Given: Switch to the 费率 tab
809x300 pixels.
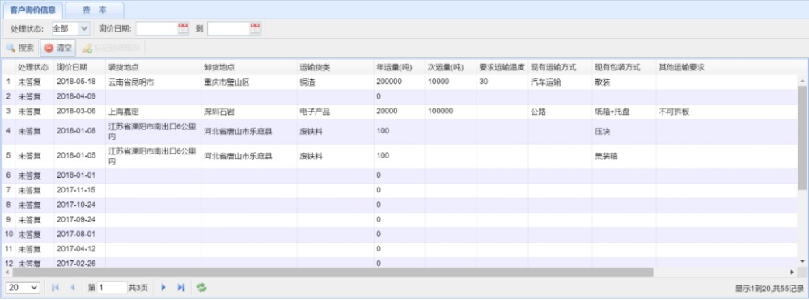Looking at the screenshot, I should [95, 11].
